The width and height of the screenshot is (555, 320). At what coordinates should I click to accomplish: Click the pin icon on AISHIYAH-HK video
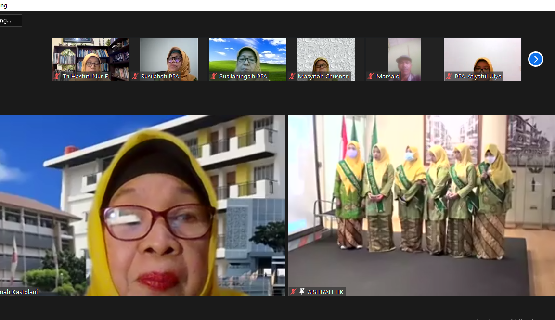(302, 292)
